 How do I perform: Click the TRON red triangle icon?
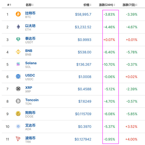coord(18,139)
